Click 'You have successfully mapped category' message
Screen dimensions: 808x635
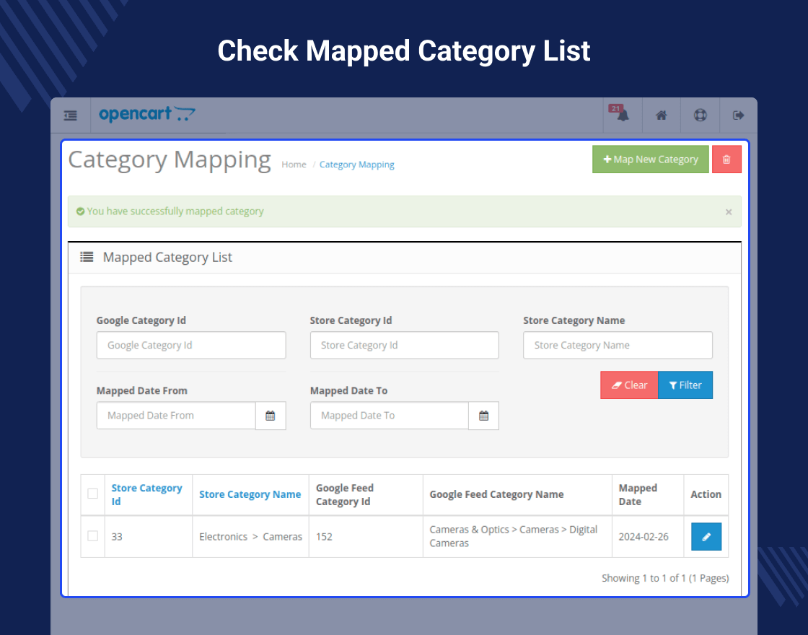point(175,211)
